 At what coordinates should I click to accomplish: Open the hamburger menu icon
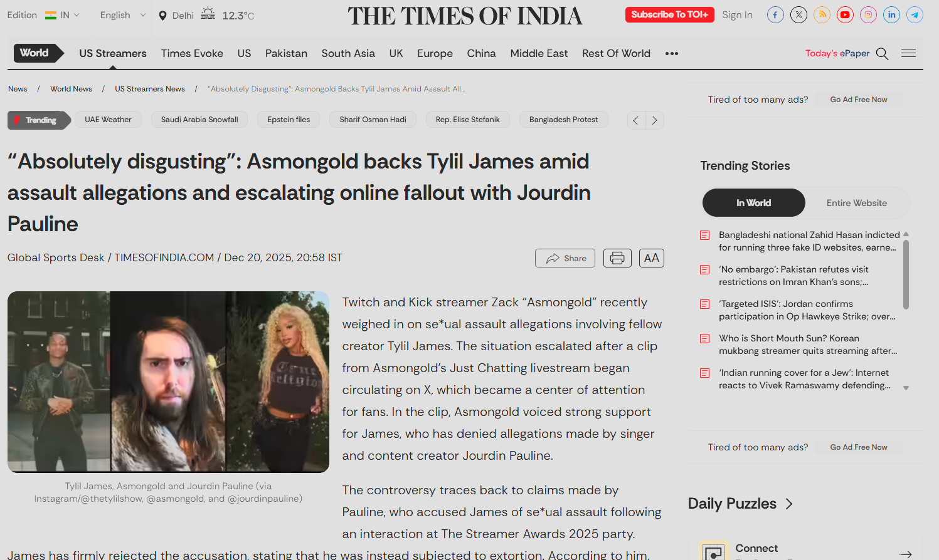click(908, 53)
